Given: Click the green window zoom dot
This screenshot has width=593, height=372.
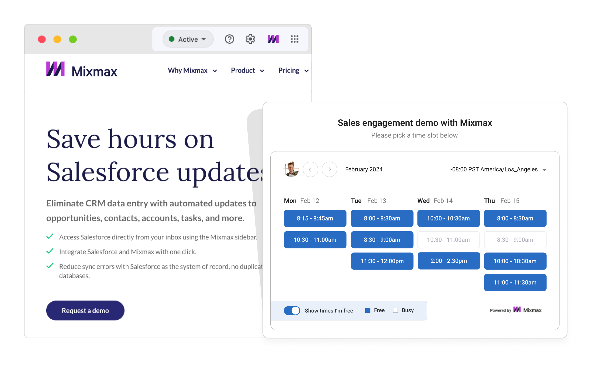Looking at the screenshot, I should click(73, 39).
